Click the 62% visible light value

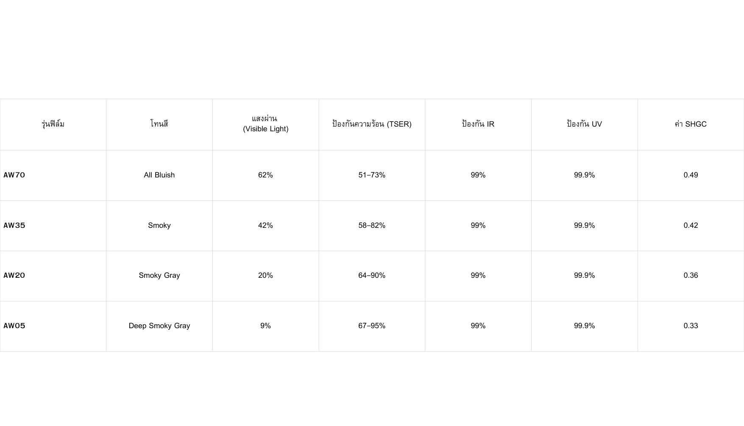[x=265, y=175]
